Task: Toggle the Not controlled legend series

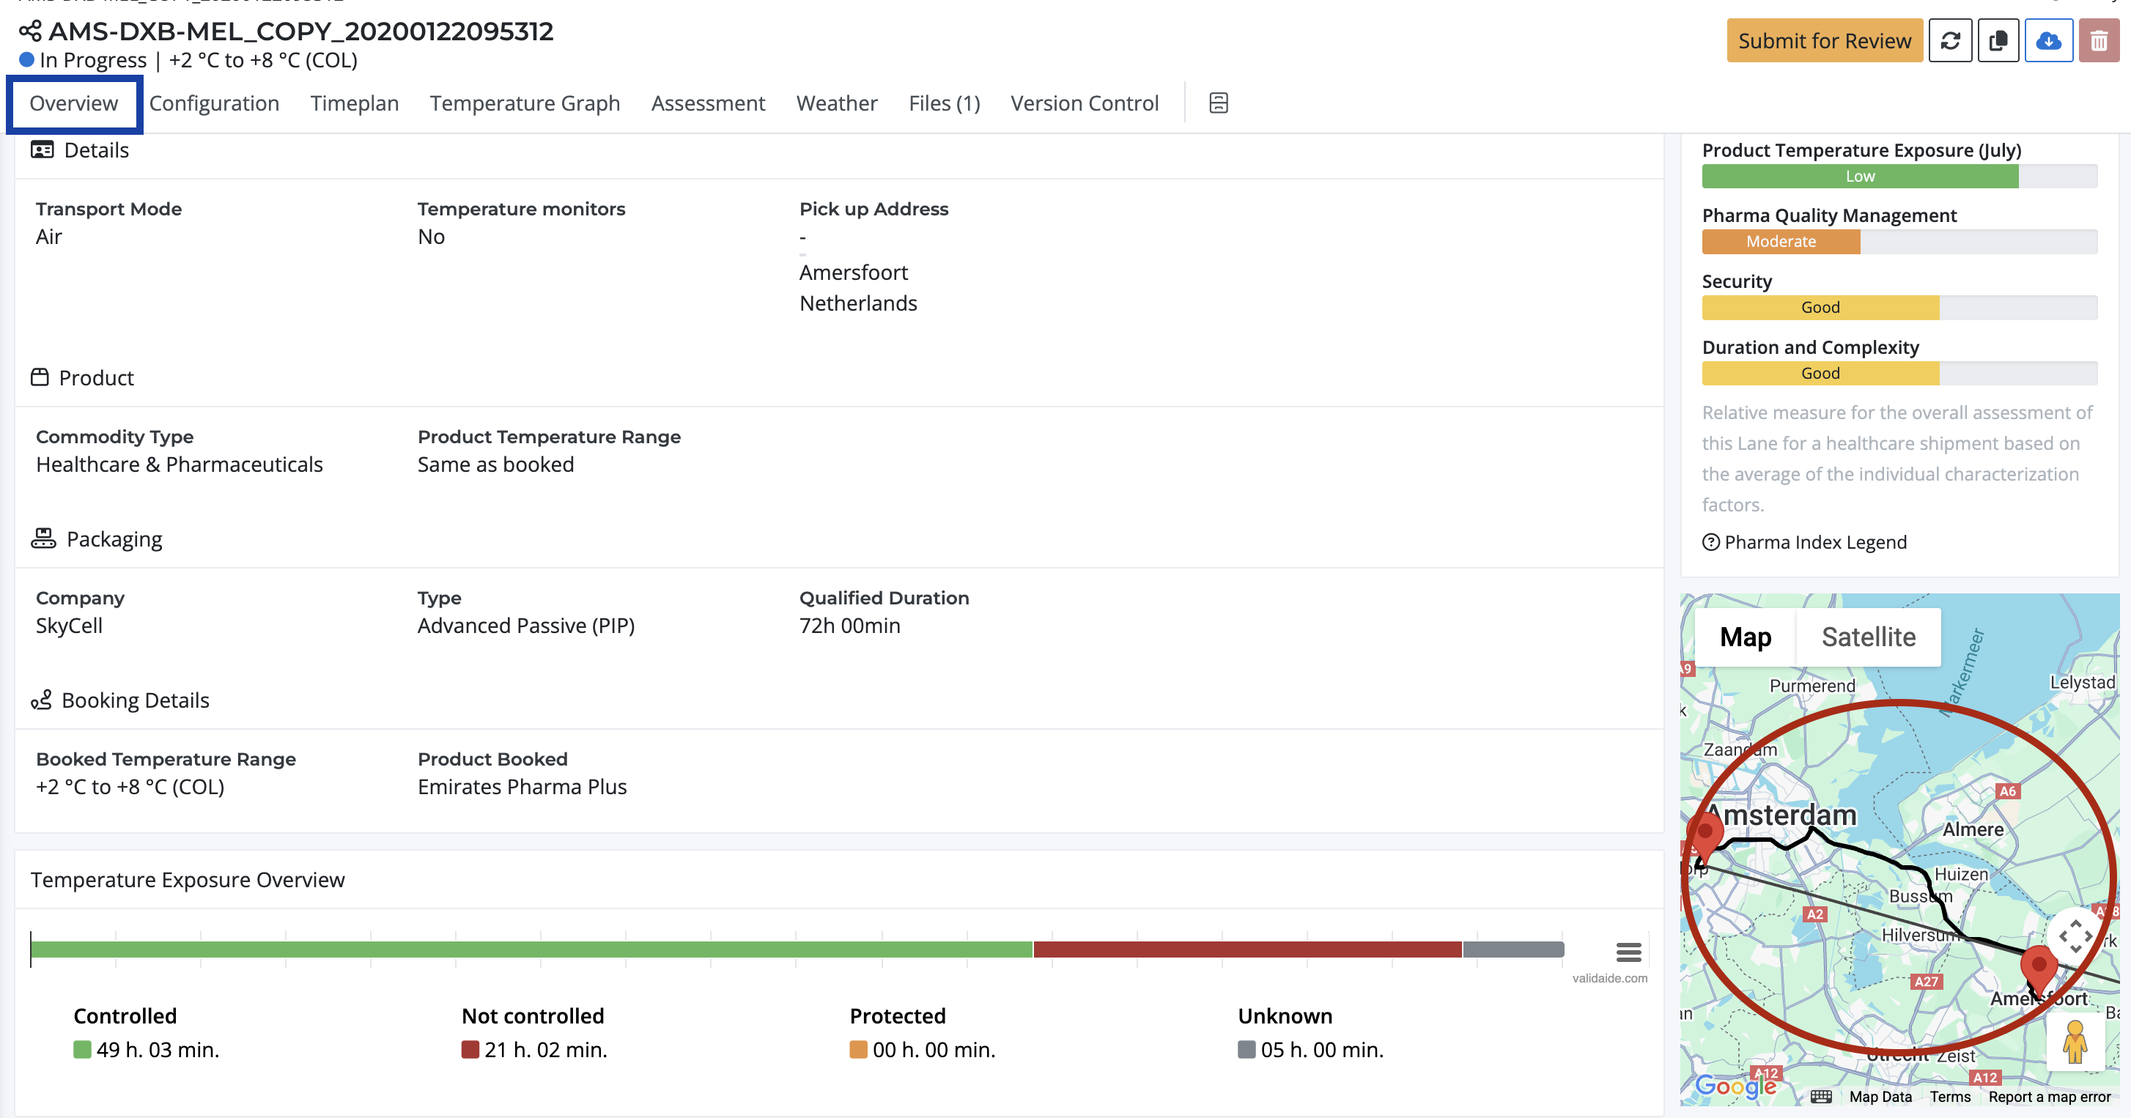Action: click(x=533, y=1015)
